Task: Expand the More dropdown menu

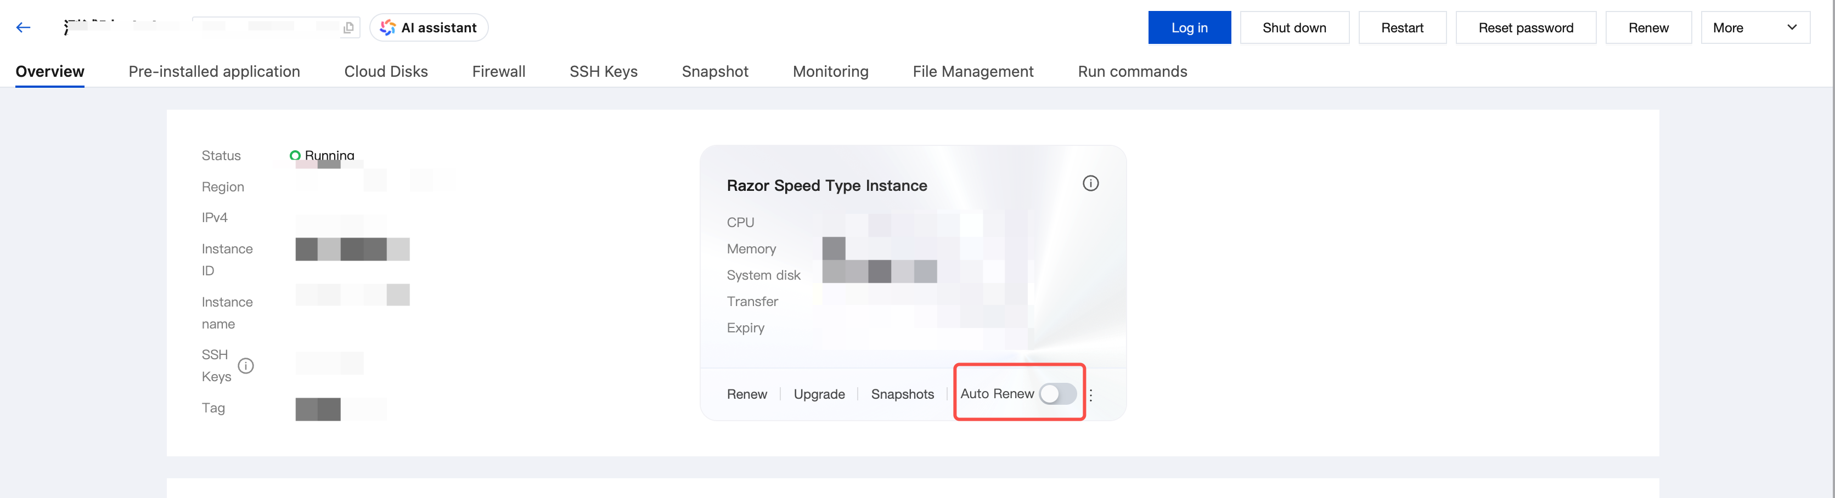Action: click(1755, 28)
